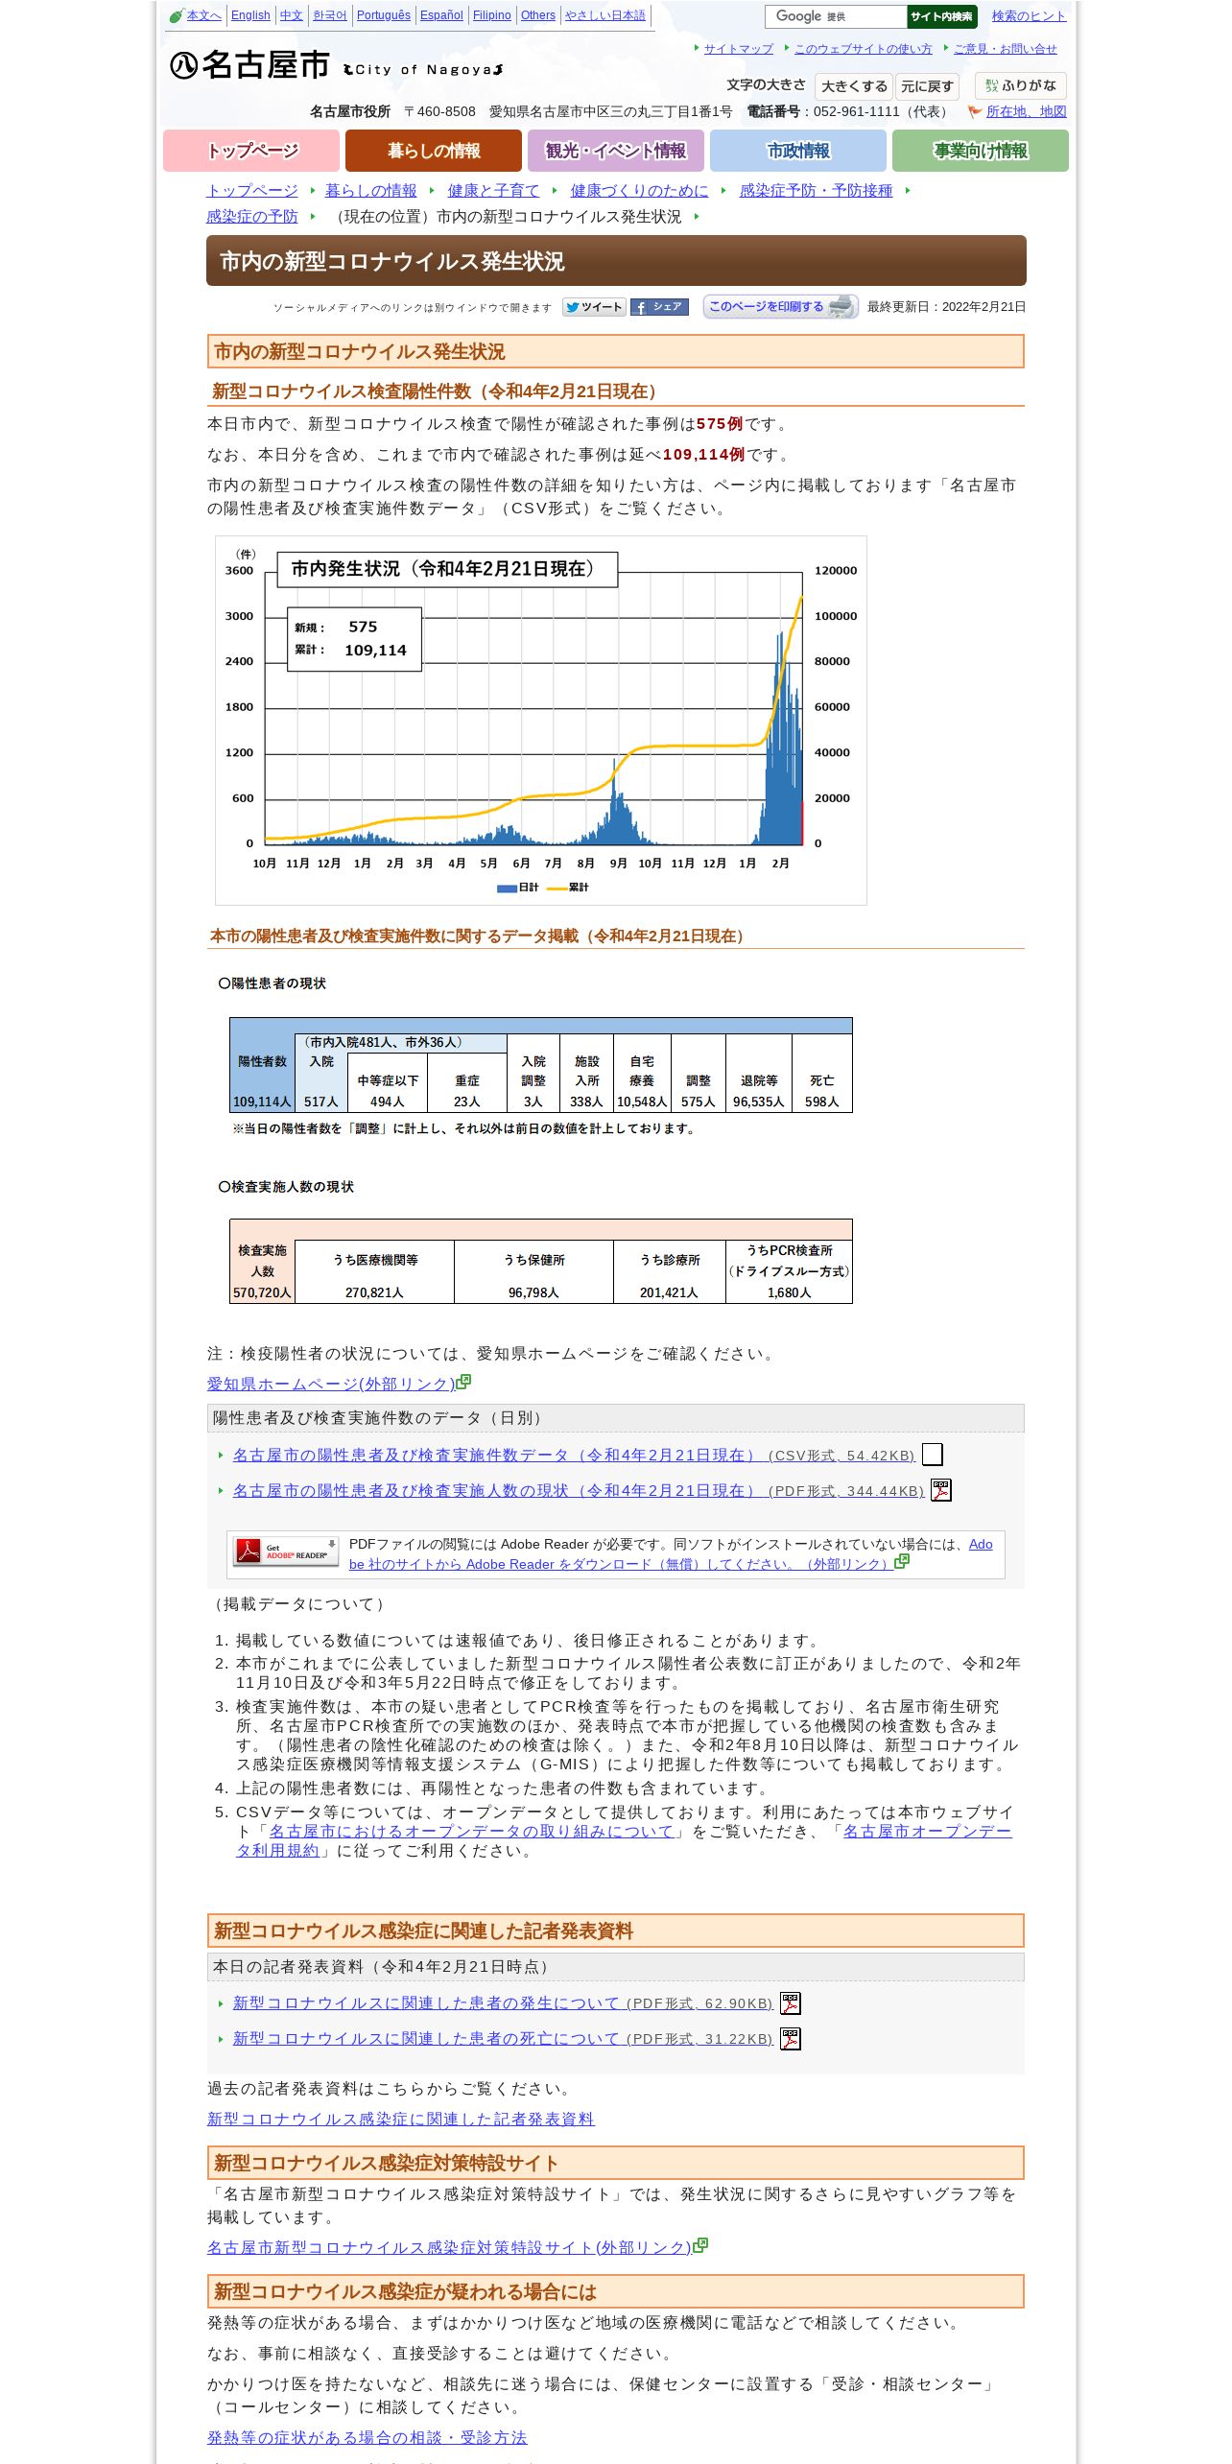The width and height of the screenshot is (1232, 2464).
Task: Go to breadcrumb 感染症の予防
Action: coord(252,217)
